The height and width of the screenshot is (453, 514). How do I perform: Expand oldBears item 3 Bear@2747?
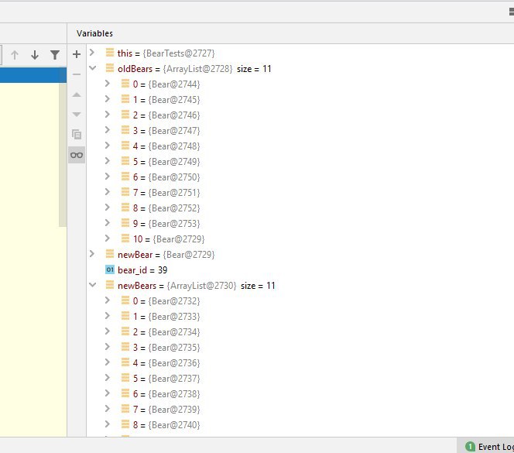coord(107,130)
